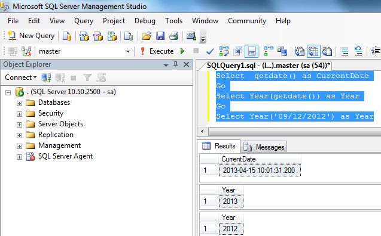Image resolution: width=381 pixels, height=236 pixels.
Task: Click the Object Explorer Stop icon
Action: pos(73,78)
